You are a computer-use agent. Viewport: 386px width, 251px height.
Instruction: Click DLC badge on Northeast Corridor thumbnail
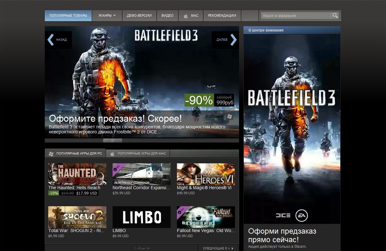[x=118, y=169]
